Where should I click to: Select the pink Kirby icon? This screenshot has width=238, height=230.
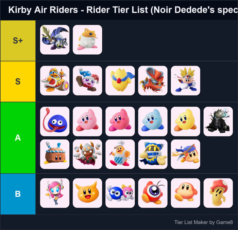[87, 121]
